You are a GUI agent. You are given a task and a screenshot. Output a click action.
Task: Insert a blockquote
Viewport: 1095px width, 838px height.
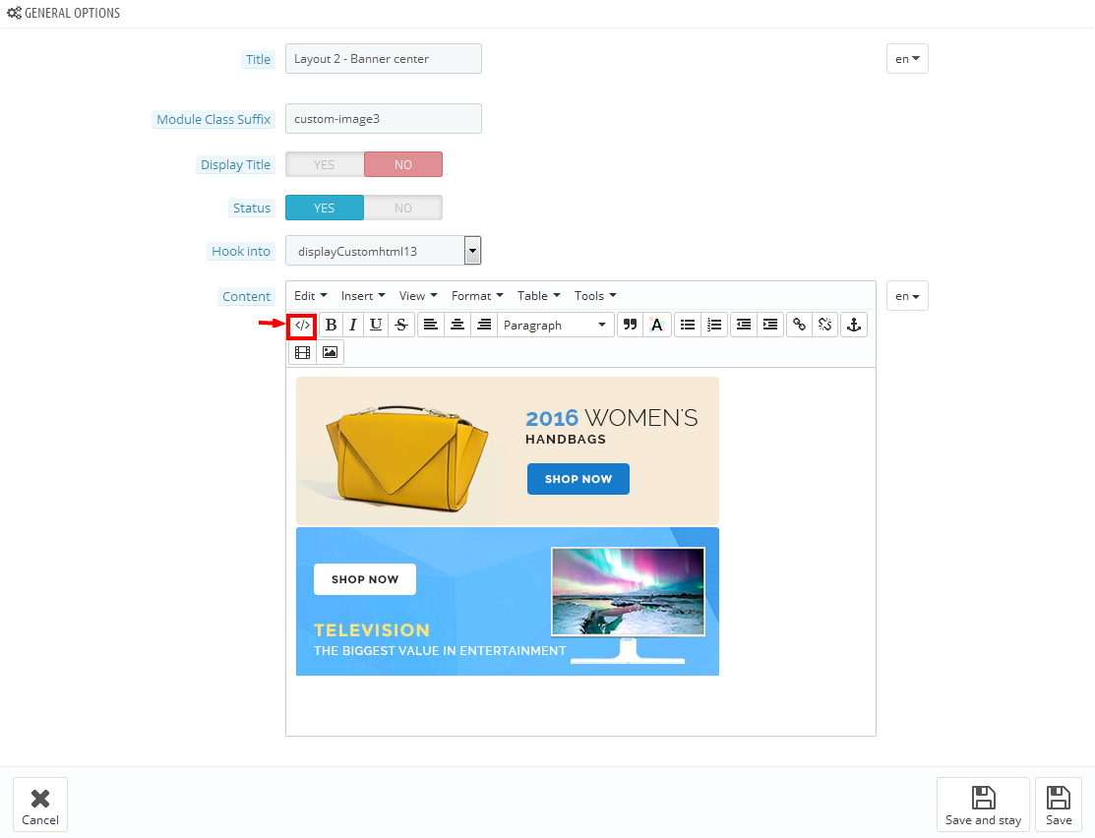pos(630,325)
